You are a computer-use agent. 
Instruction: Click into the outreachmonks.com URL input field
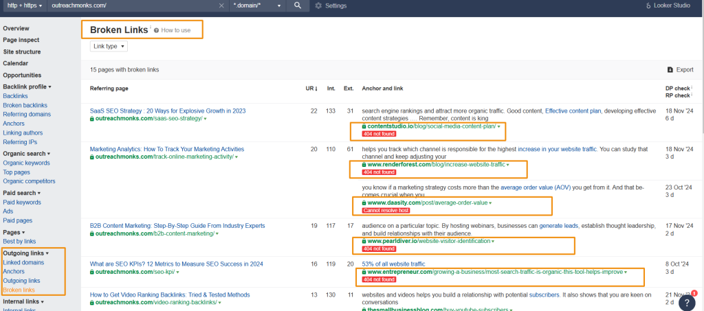point(131,6)
